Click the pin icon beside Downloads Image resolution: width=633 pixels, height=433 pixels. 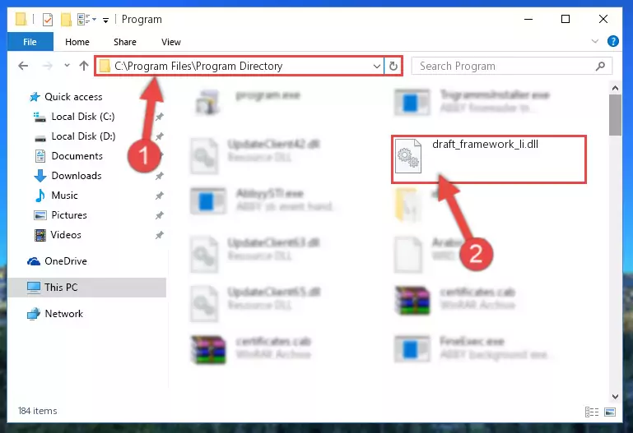[160, 176]
